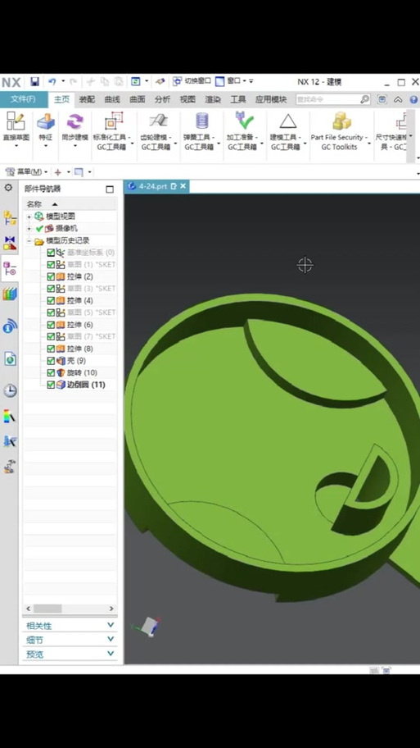The height and width of the screenshot is (748, 420).
Task: Expand the 模型视图 tree node
Action: coord(29,217)
